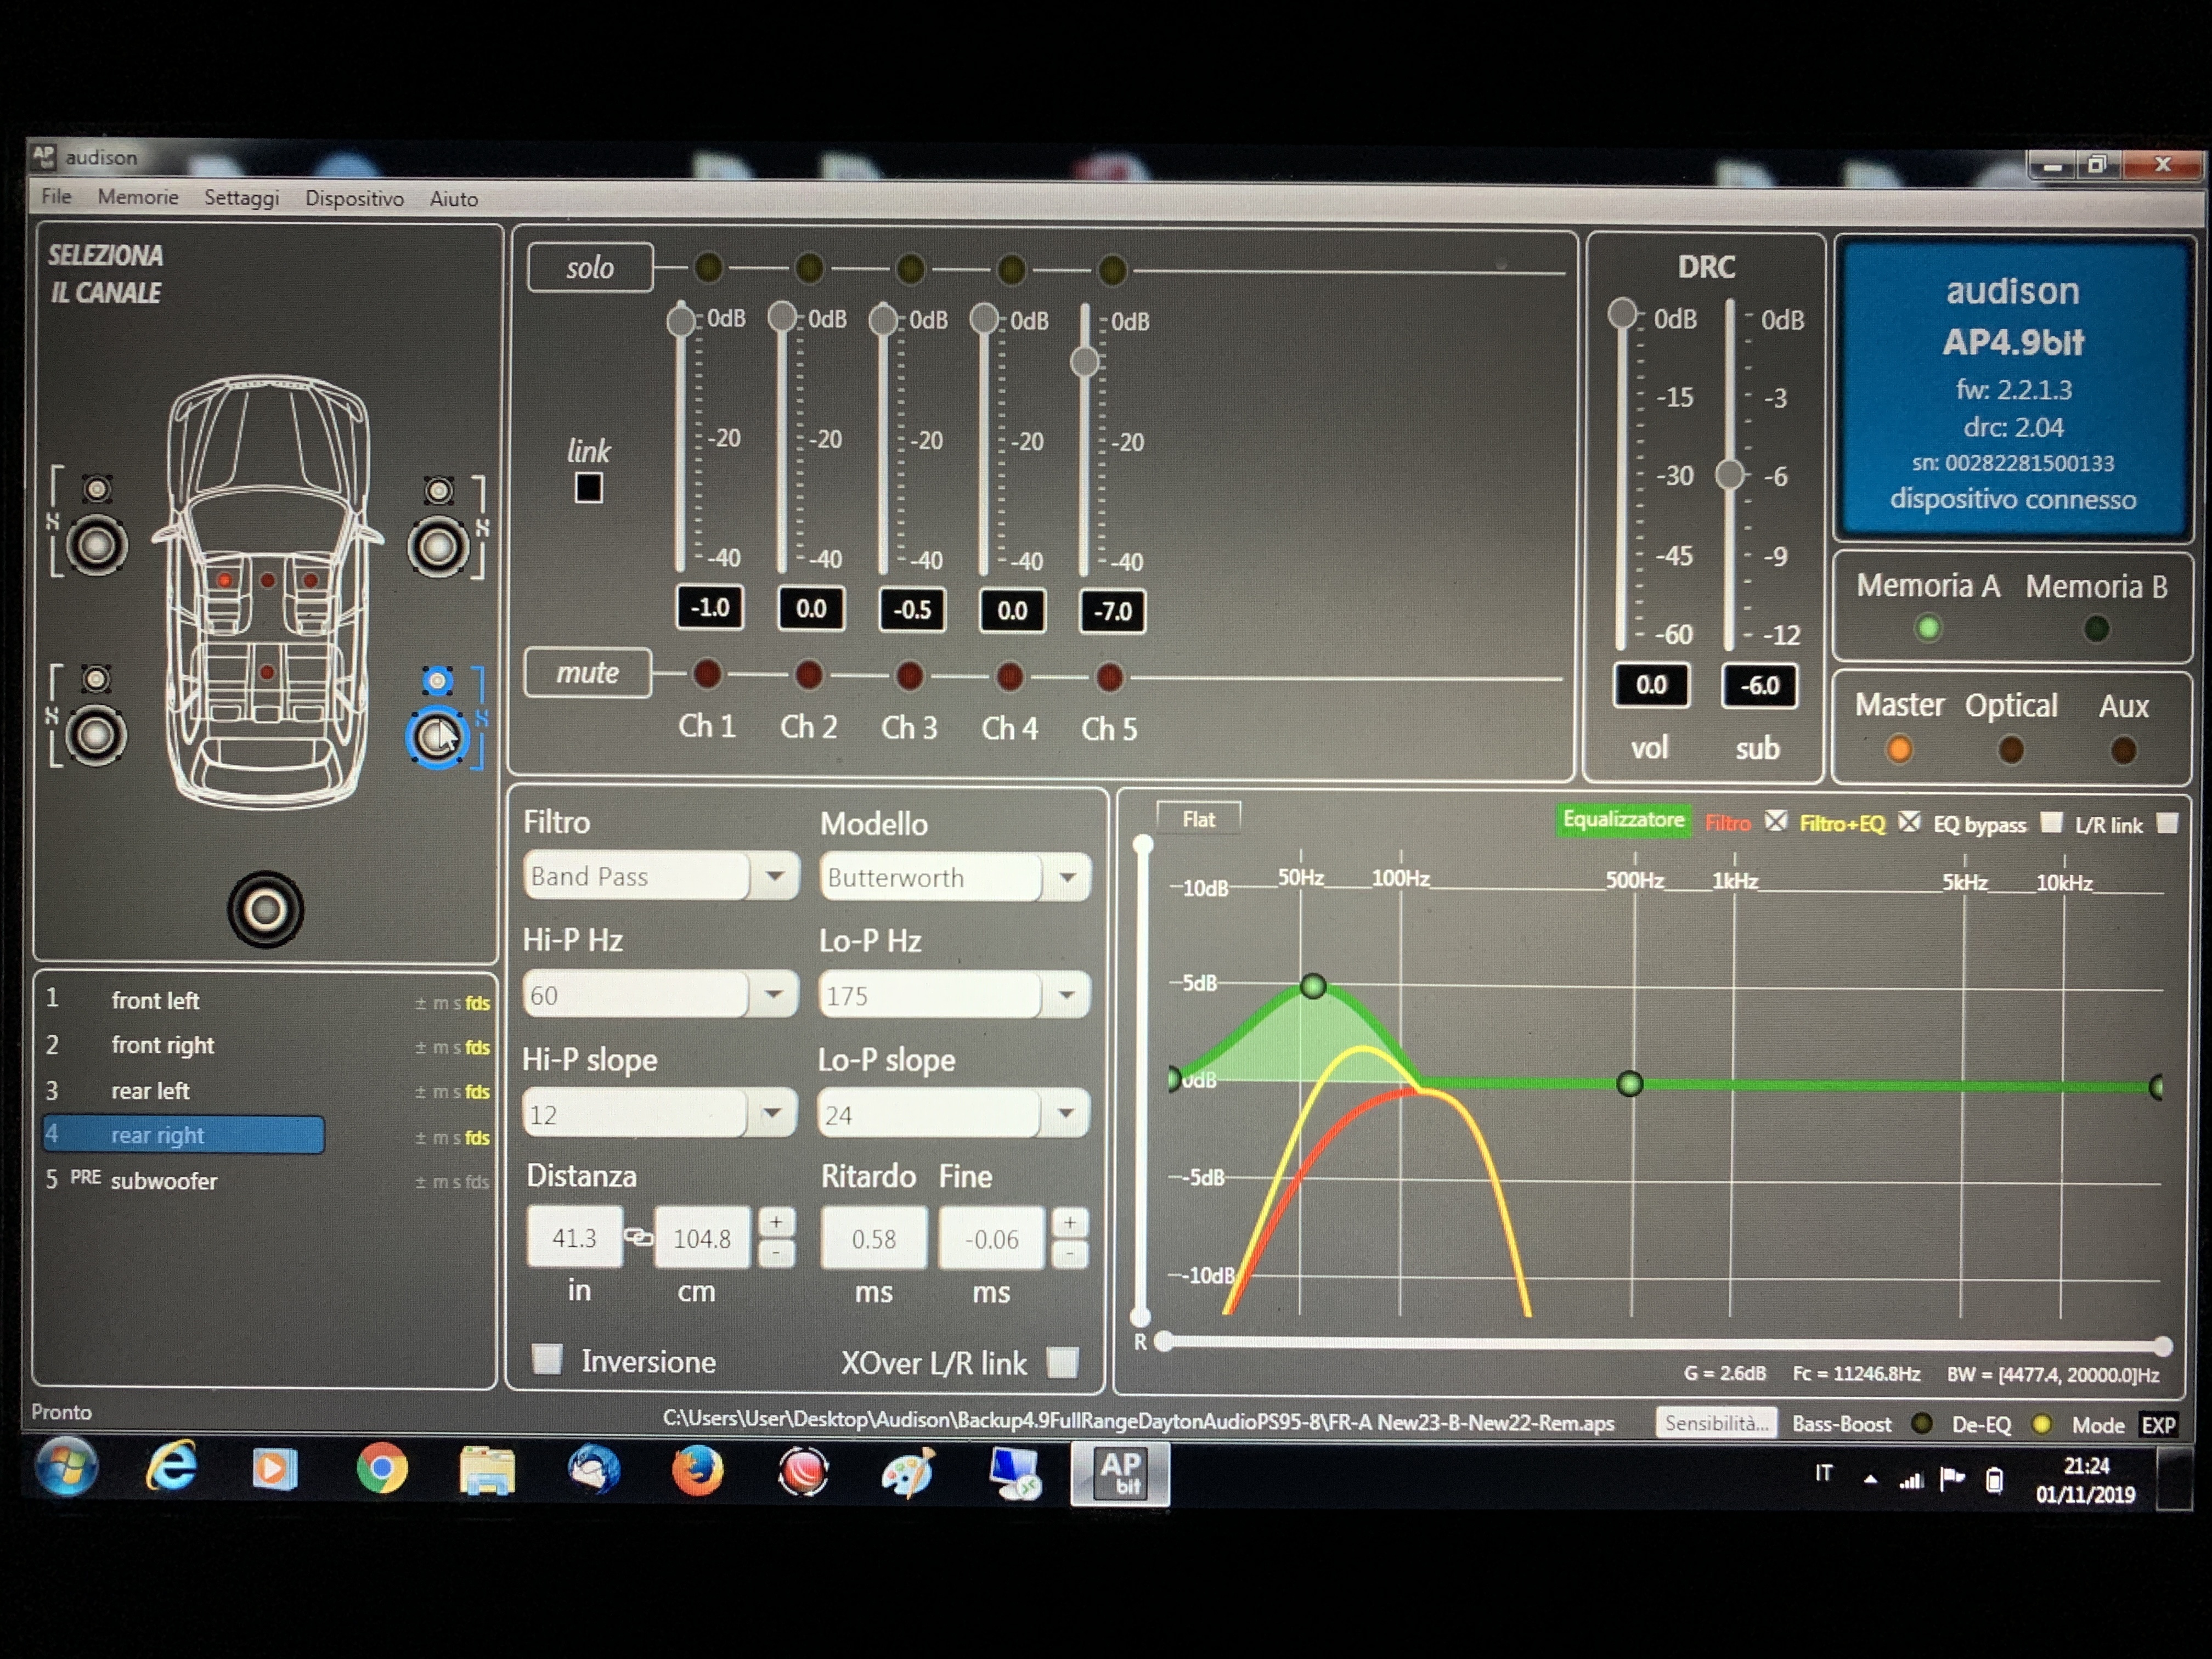The width and height of the screenshot is (2212, 1659).
Task: Mute channel 3 with its red indicator
Action: [908, 675]
